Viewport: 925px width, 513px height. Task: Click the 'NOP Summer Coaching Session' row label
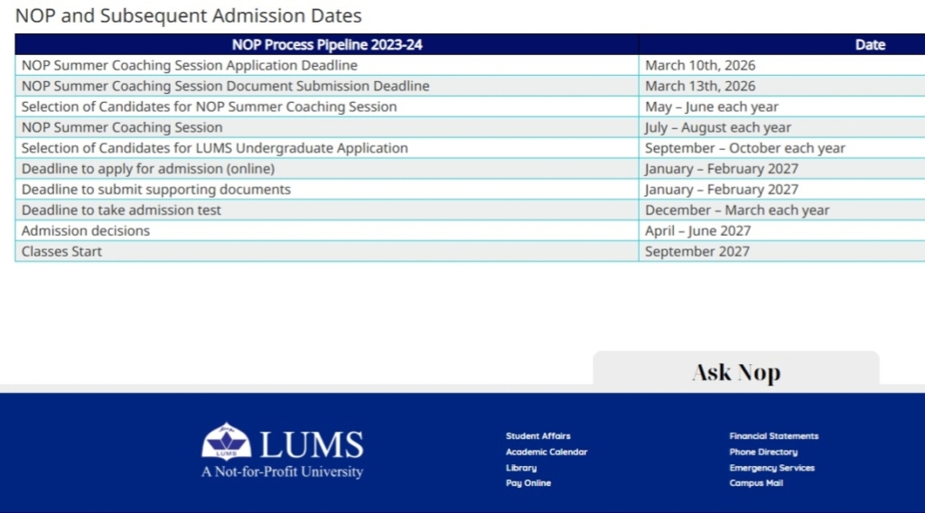(122, 127)
